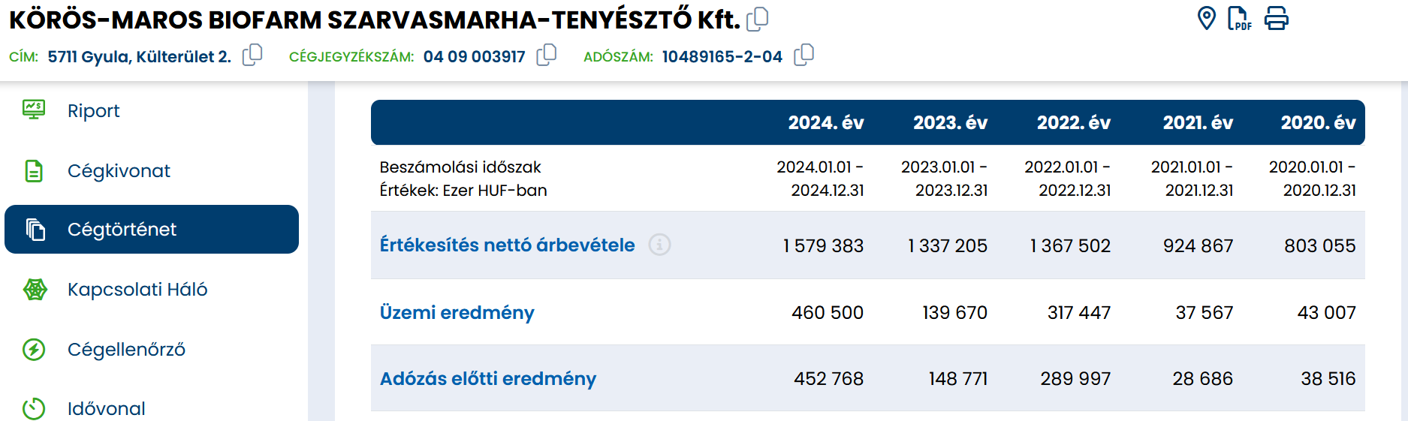The height and width of the screenshot is (421, 1408).
Task: Copy the adószám tax number
Action: click(x=803, y=56)
